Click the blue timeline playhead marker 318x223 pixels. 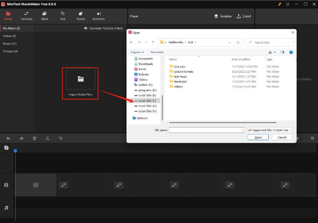16,151
